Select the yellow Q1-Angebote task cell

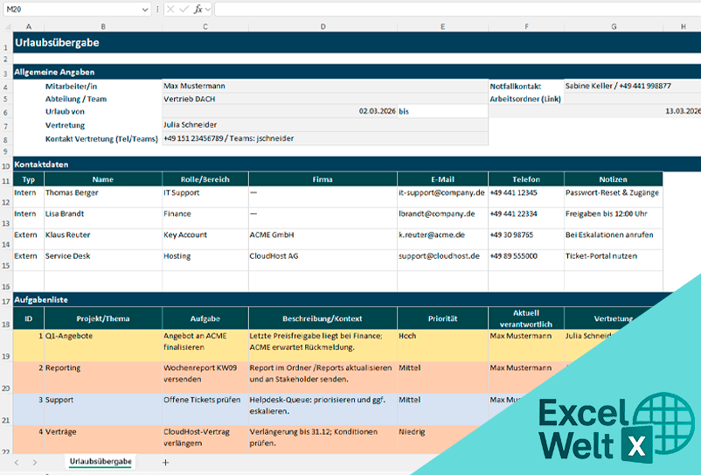[x=102, y=335]
